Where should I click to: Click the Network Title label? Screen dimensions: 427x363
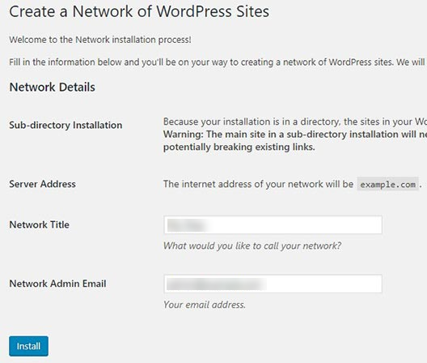(39, 224)
